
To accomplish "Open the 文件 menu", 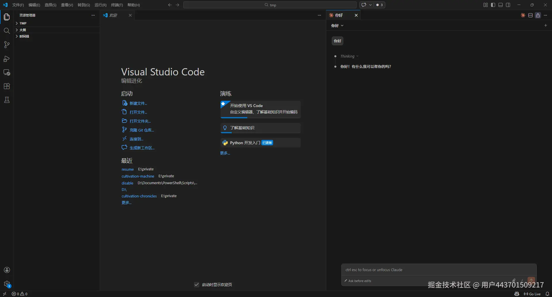I will (x=18, y=5).
